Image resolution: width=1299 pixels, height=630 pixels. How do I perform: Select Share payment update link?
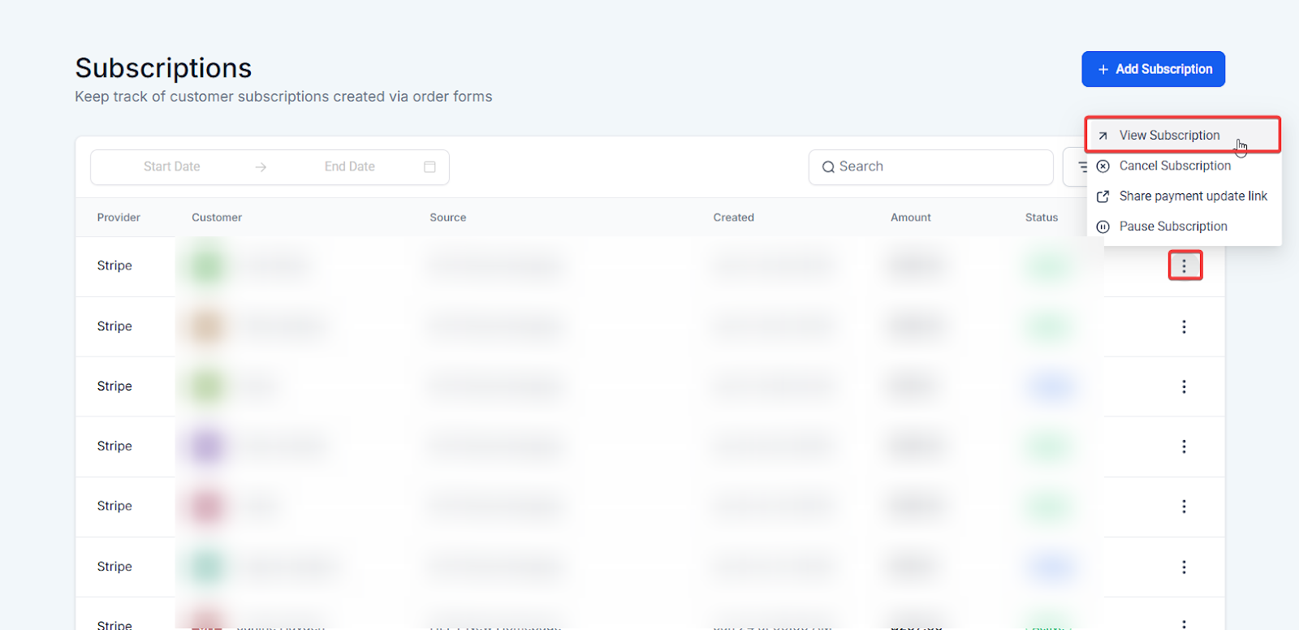[1192, 196]
